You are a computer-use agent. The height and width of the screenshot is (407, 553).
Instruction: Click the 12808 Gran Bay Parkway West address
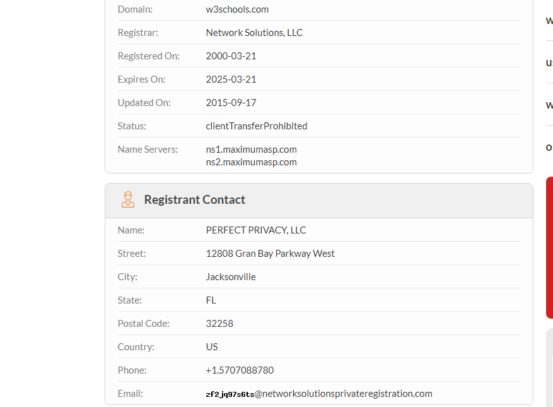pos(270,254)
